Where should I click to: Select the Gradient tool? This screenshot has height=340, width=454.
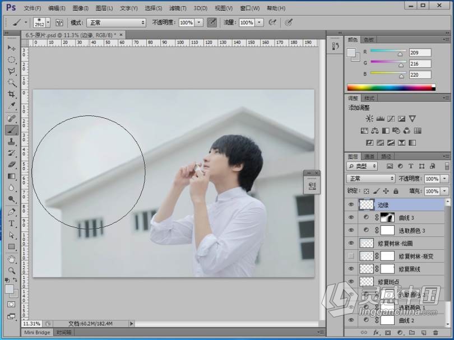pyautogui.click(x=12, y=176)
